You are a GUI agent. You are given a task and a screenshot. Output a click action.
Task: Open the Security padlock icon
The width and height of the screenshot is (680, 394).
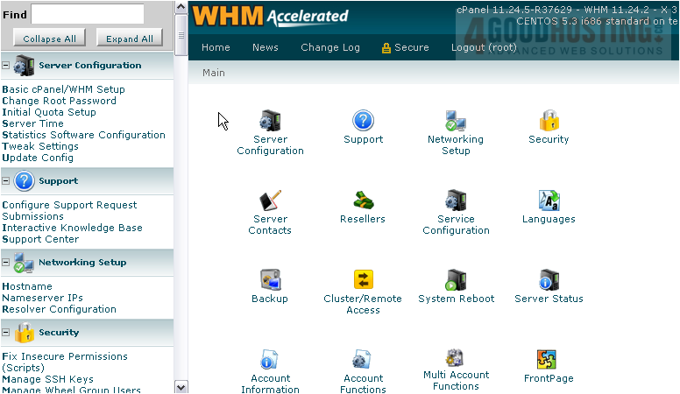[549, 121]
